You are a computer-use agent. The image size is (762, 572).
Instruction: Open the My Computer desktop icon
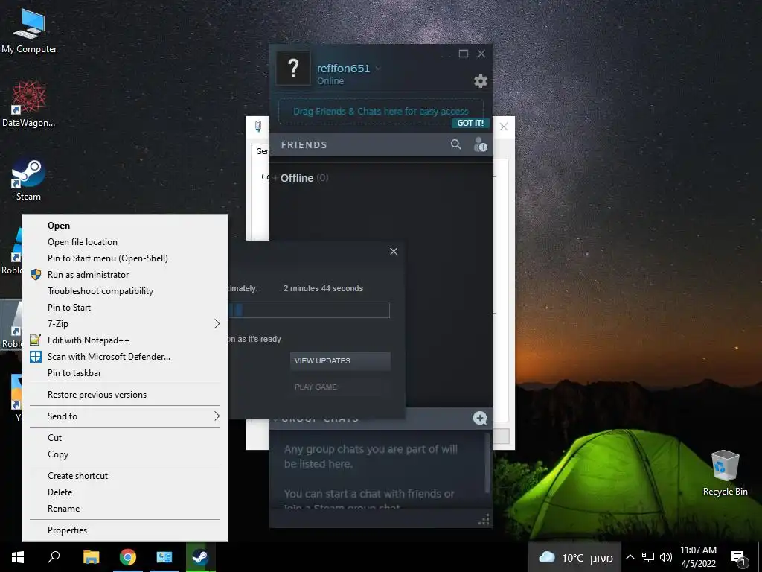pos(29,31)
